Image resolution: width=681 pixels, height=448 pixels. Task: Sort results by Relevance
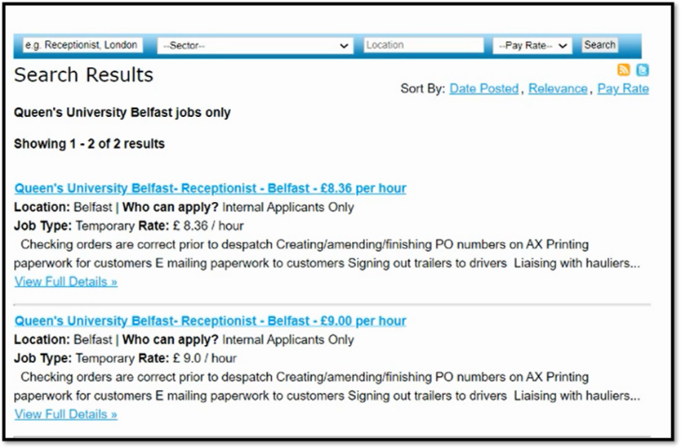558,89
